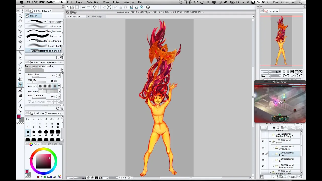Select the Gradient tool
322x181 pixels.
point(20,96)
